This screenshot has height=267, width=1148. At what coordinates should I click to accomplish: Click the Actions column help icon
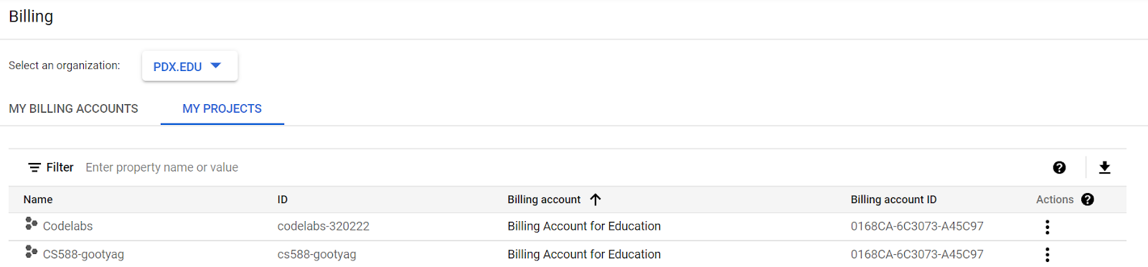(1088, 200)
